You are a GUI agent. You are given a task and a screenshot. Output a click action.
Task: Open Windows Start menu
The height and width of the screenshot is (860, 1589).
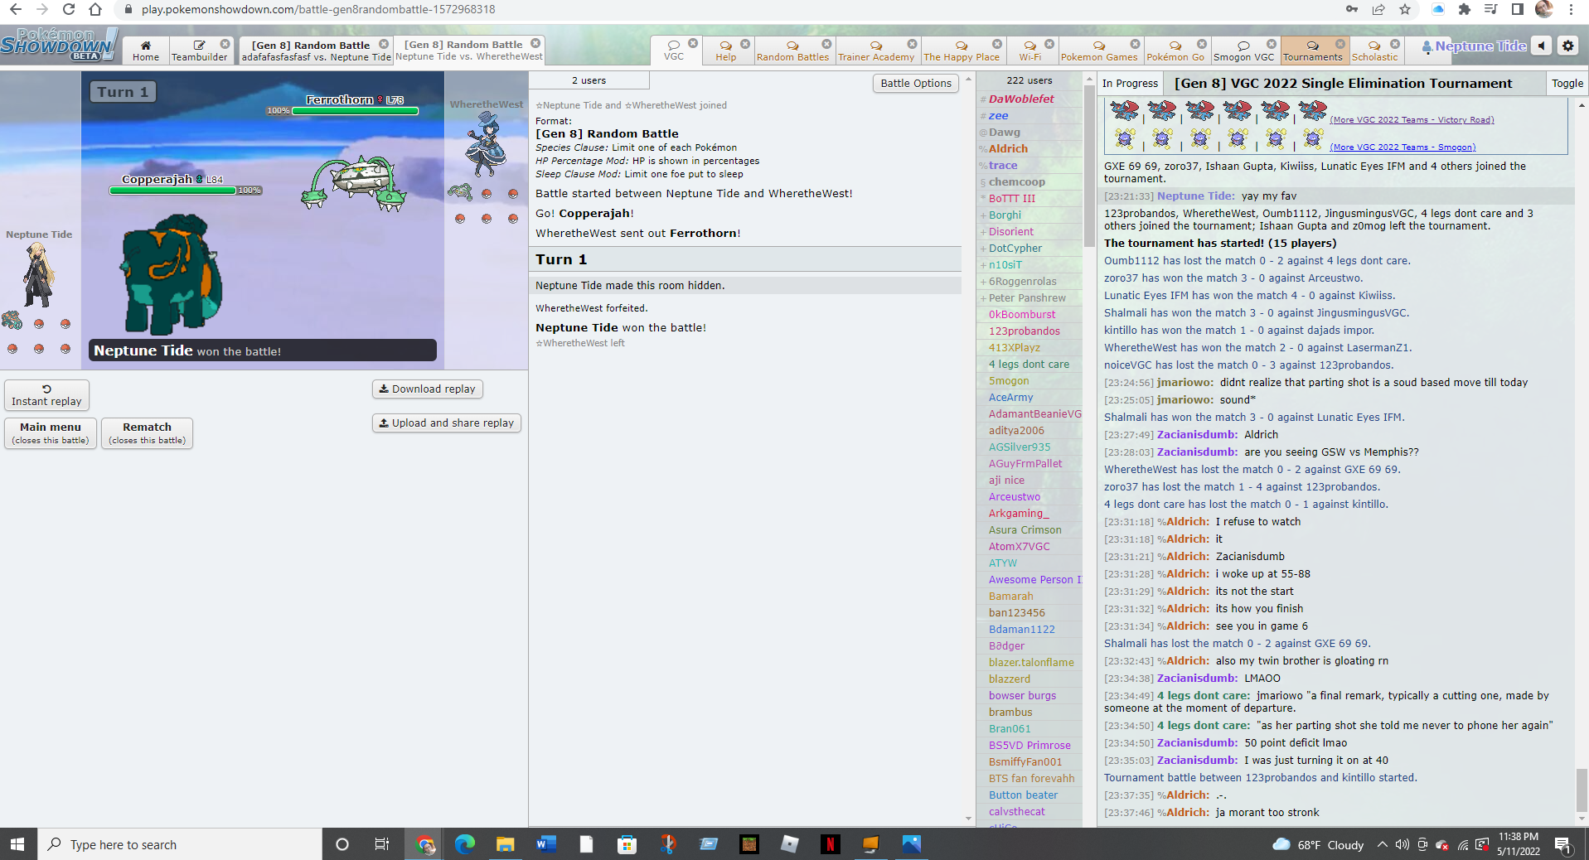pos(17,844)
